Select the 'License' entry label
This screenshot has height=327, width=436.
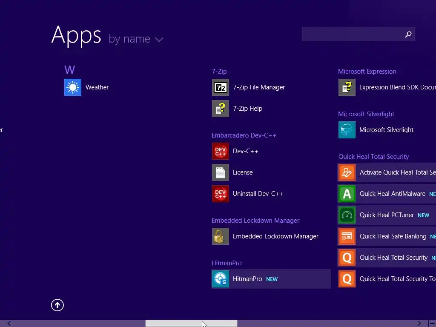[x=243, y=172]
